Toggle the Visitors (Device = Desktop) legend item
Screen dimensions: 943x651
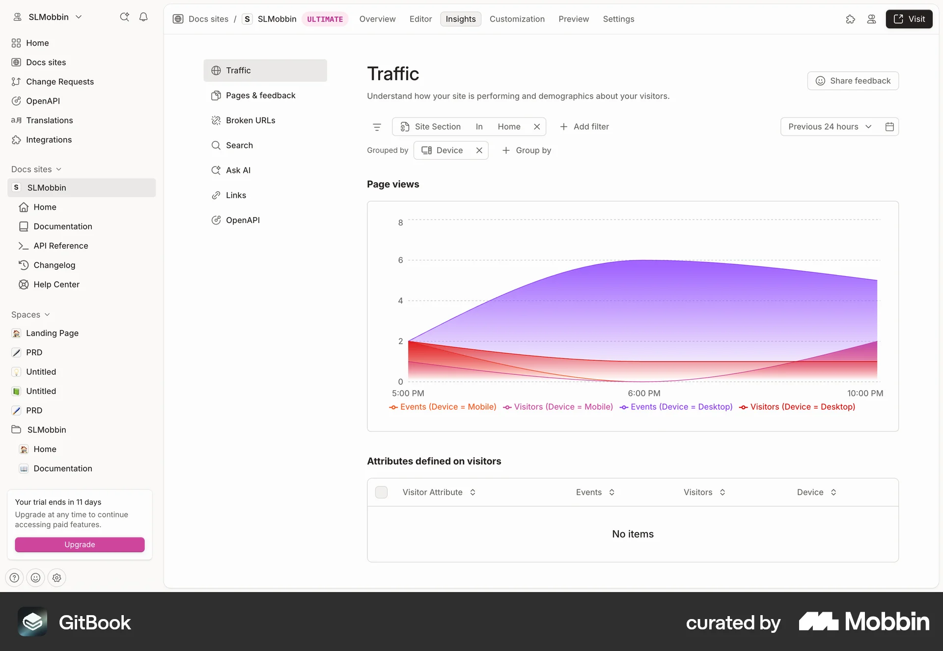click(x=797, y=407)
